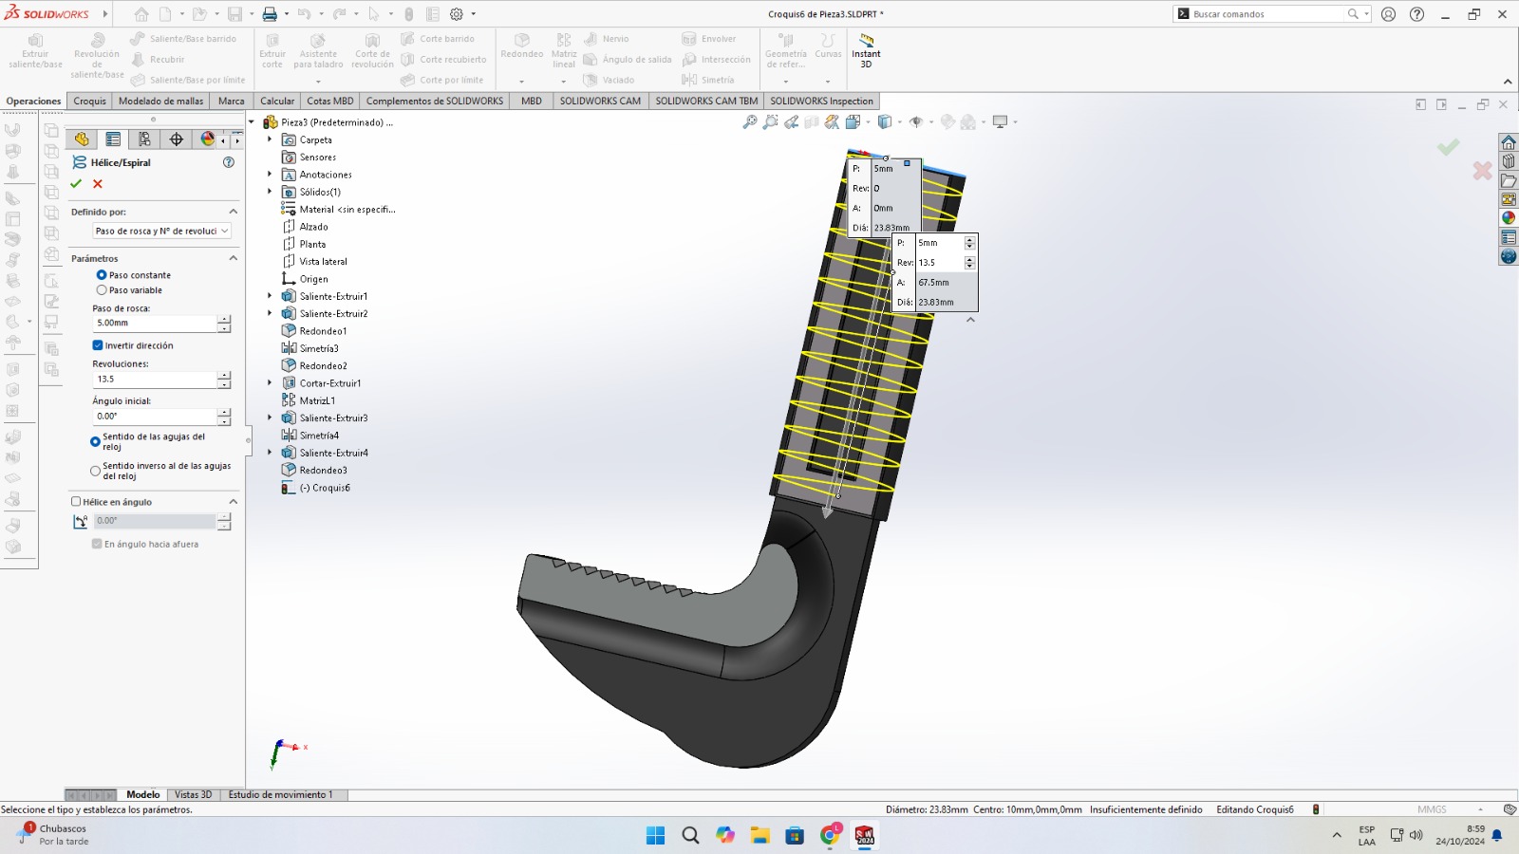Enable the Hélice en ángulo checkbox
Image resolution: width=1519 pixels, height=854 pixels.
[76, 502]
